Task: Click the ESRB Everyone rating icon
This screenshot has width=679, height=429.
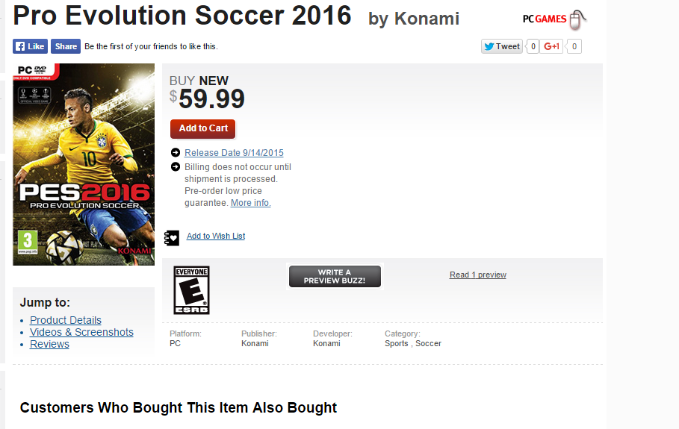Action: tap(191, 289)
